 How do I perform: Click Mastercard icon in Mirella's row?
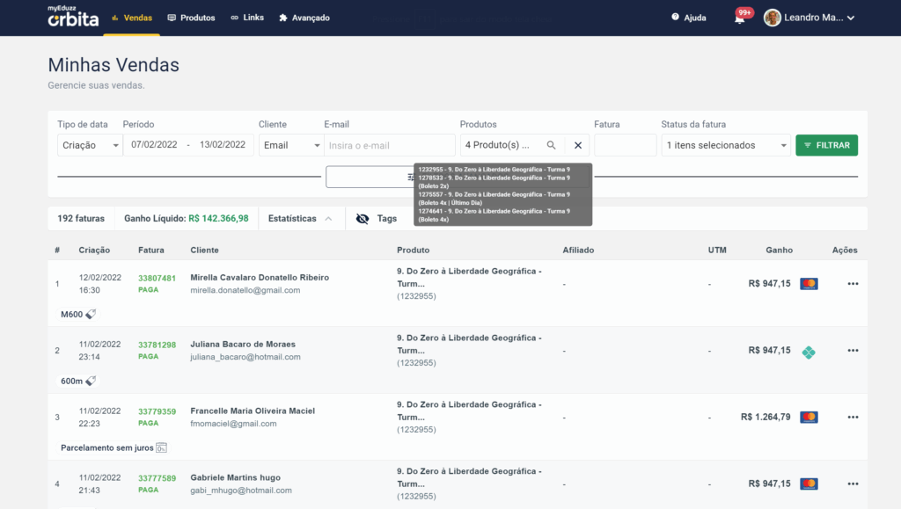click(x=809, y=284)
